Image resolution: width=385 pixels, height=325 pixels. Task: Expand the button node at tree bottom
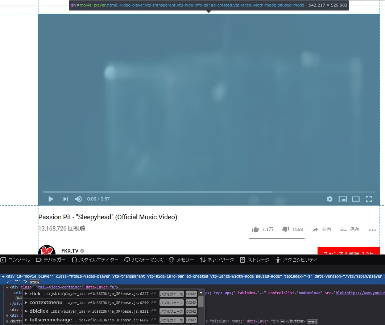tap(7, 321)
